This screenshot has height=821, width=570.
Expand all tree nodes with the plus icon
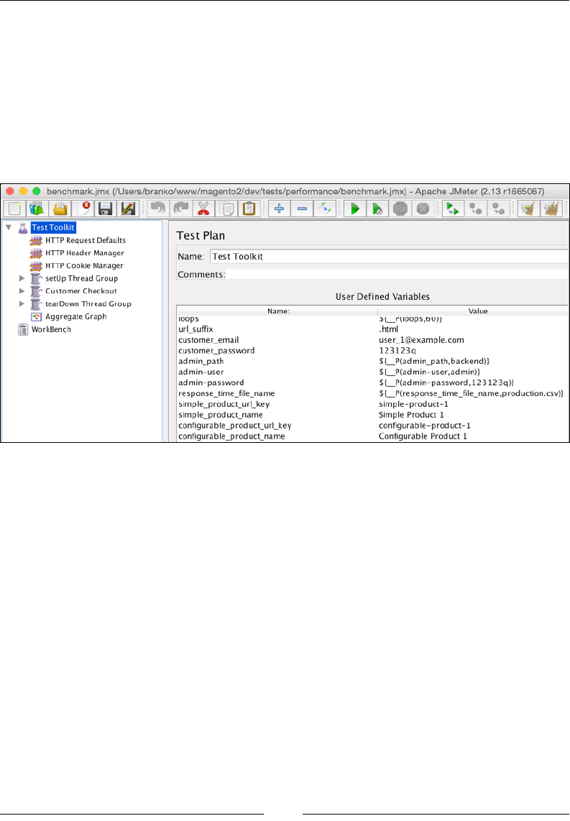(x=279, y=208)
